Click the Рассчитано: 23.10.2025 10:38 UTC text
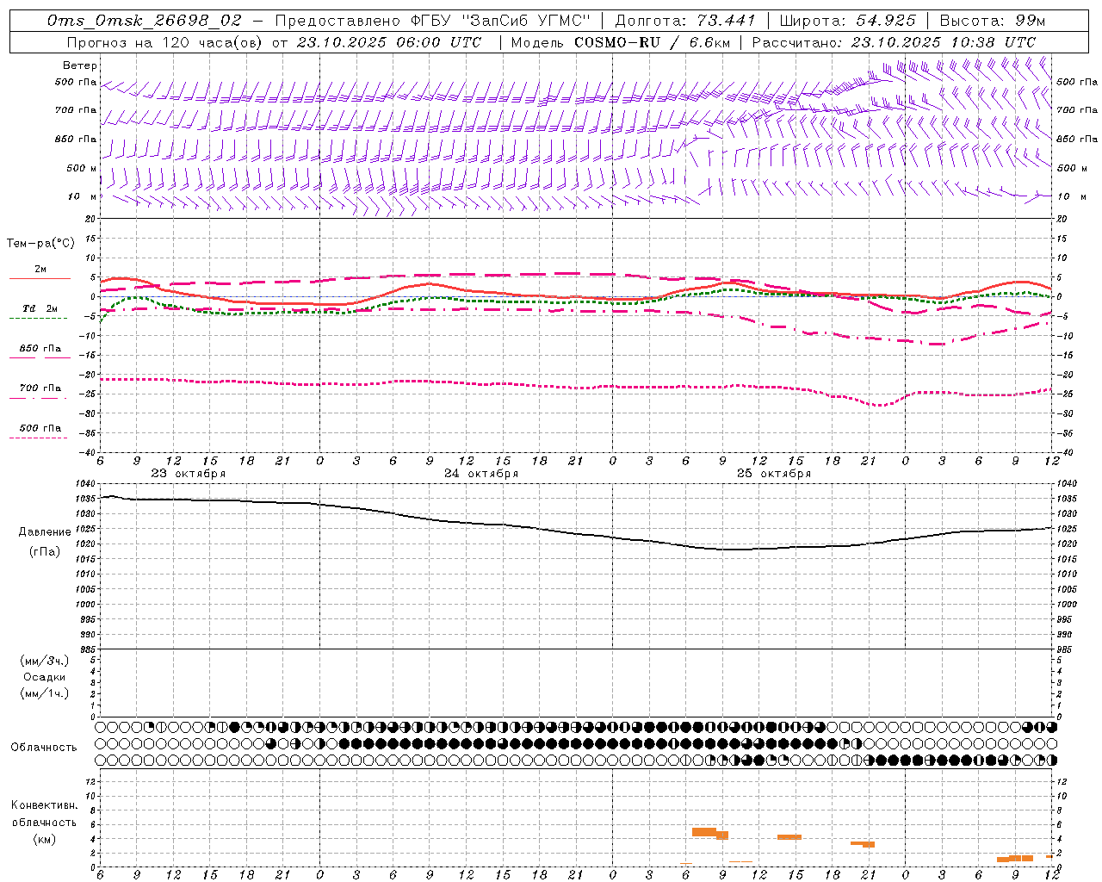The height and width of the screenshot is (882, 1102). click(894, 42)
